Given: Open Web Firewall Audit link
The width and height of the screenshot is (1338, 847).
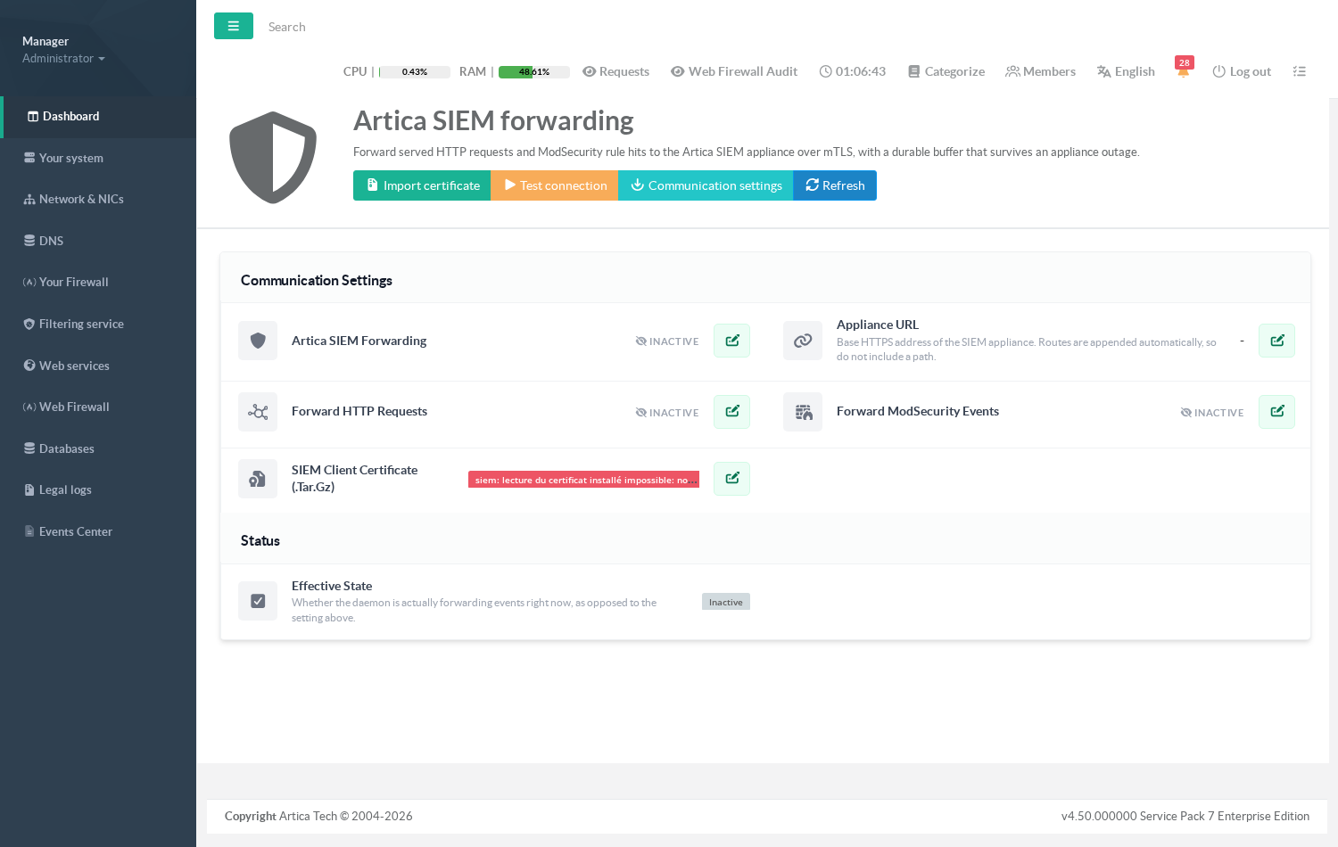Looking at the screenshot, I should (734, 71).
